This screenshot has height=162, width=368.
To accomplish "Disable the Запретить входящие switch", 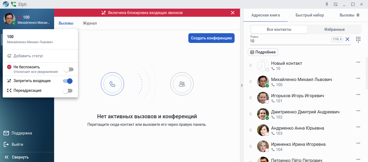I will (68, 81).
